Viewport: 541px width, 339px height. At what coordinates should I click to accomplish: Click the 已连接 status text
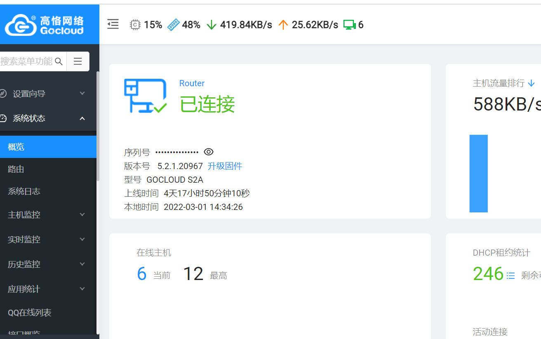point(207,104)
